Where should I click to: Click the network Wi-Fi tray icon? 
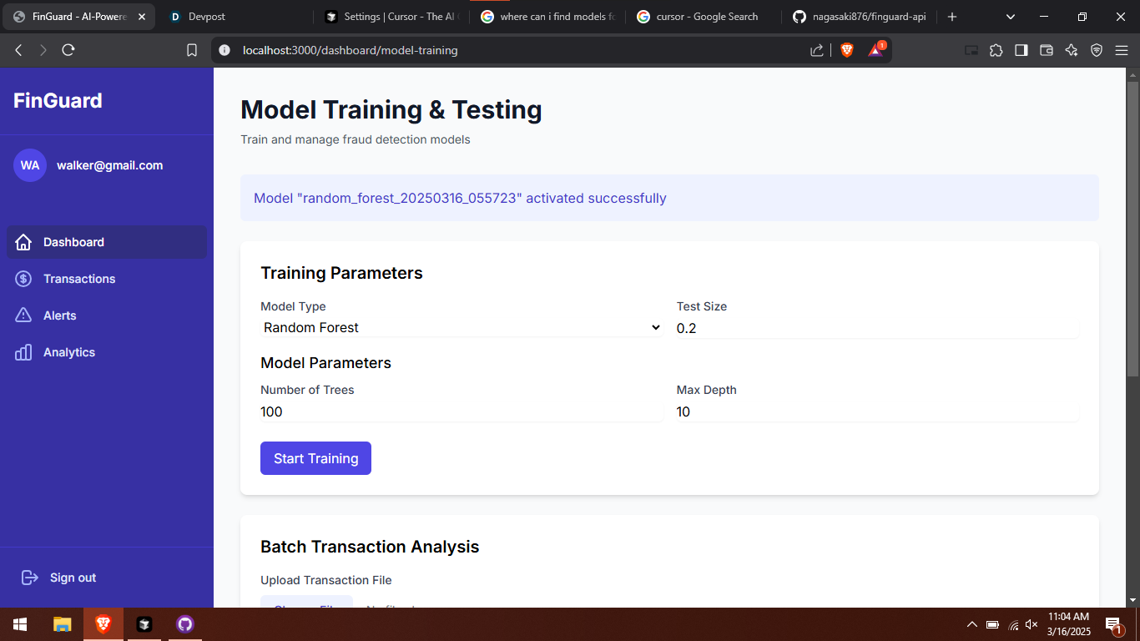[1013, 624]
